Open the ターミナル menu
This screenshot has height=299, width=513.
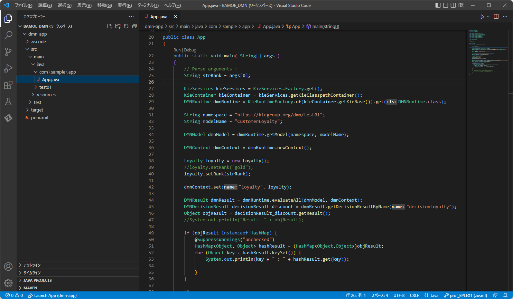click(148, 5)
